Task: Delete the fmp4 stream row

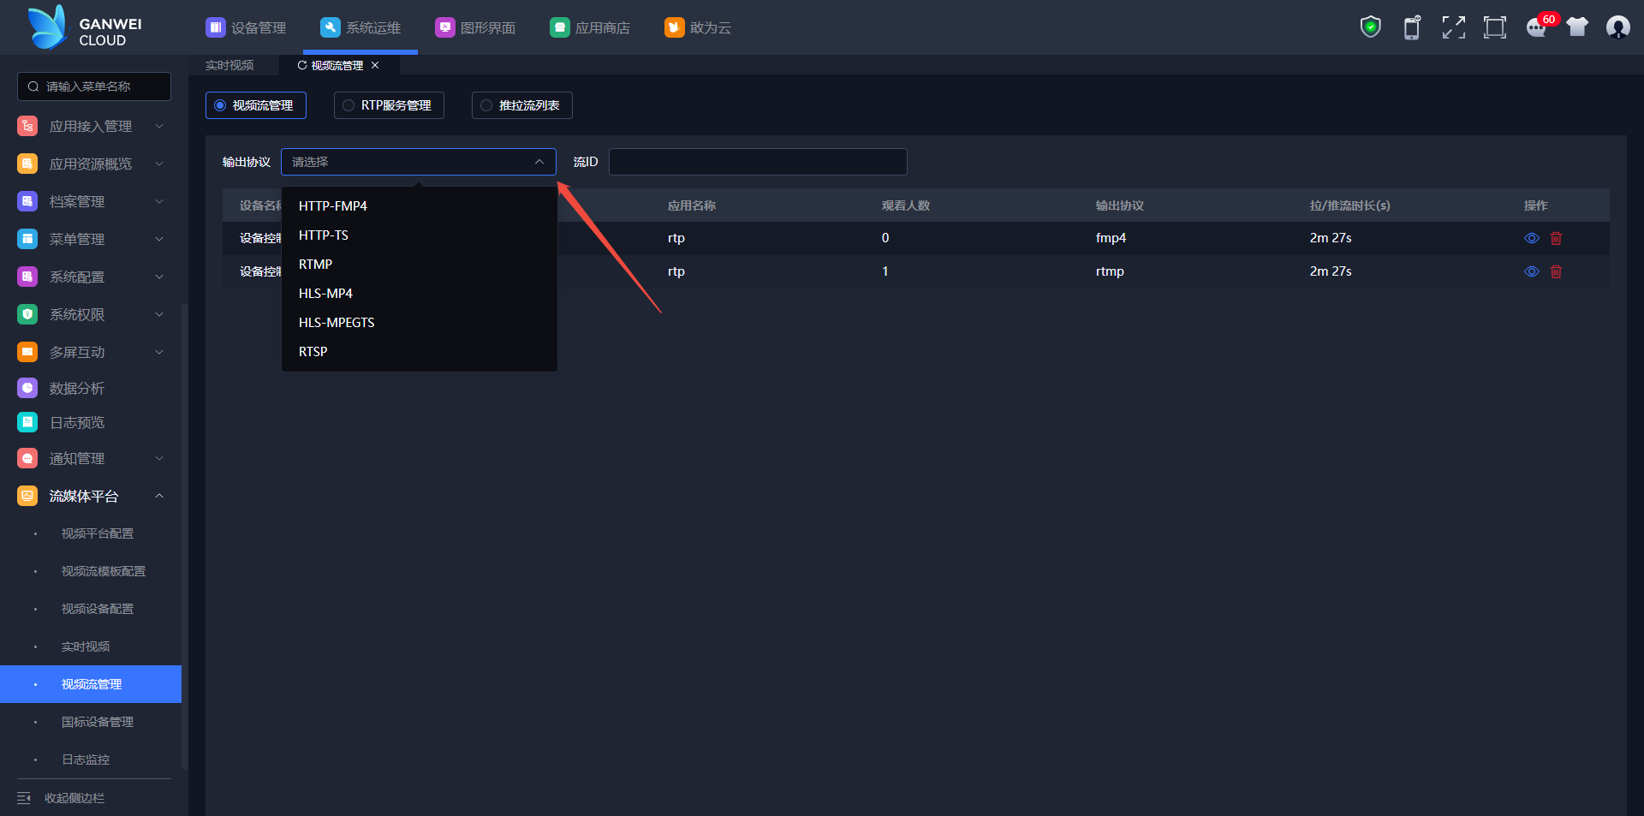Action: pyautogui.click(x=1556, y=238)
